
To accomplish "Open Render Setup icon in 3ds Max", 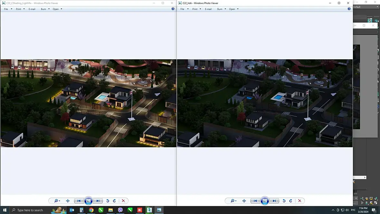I will 370,20.
